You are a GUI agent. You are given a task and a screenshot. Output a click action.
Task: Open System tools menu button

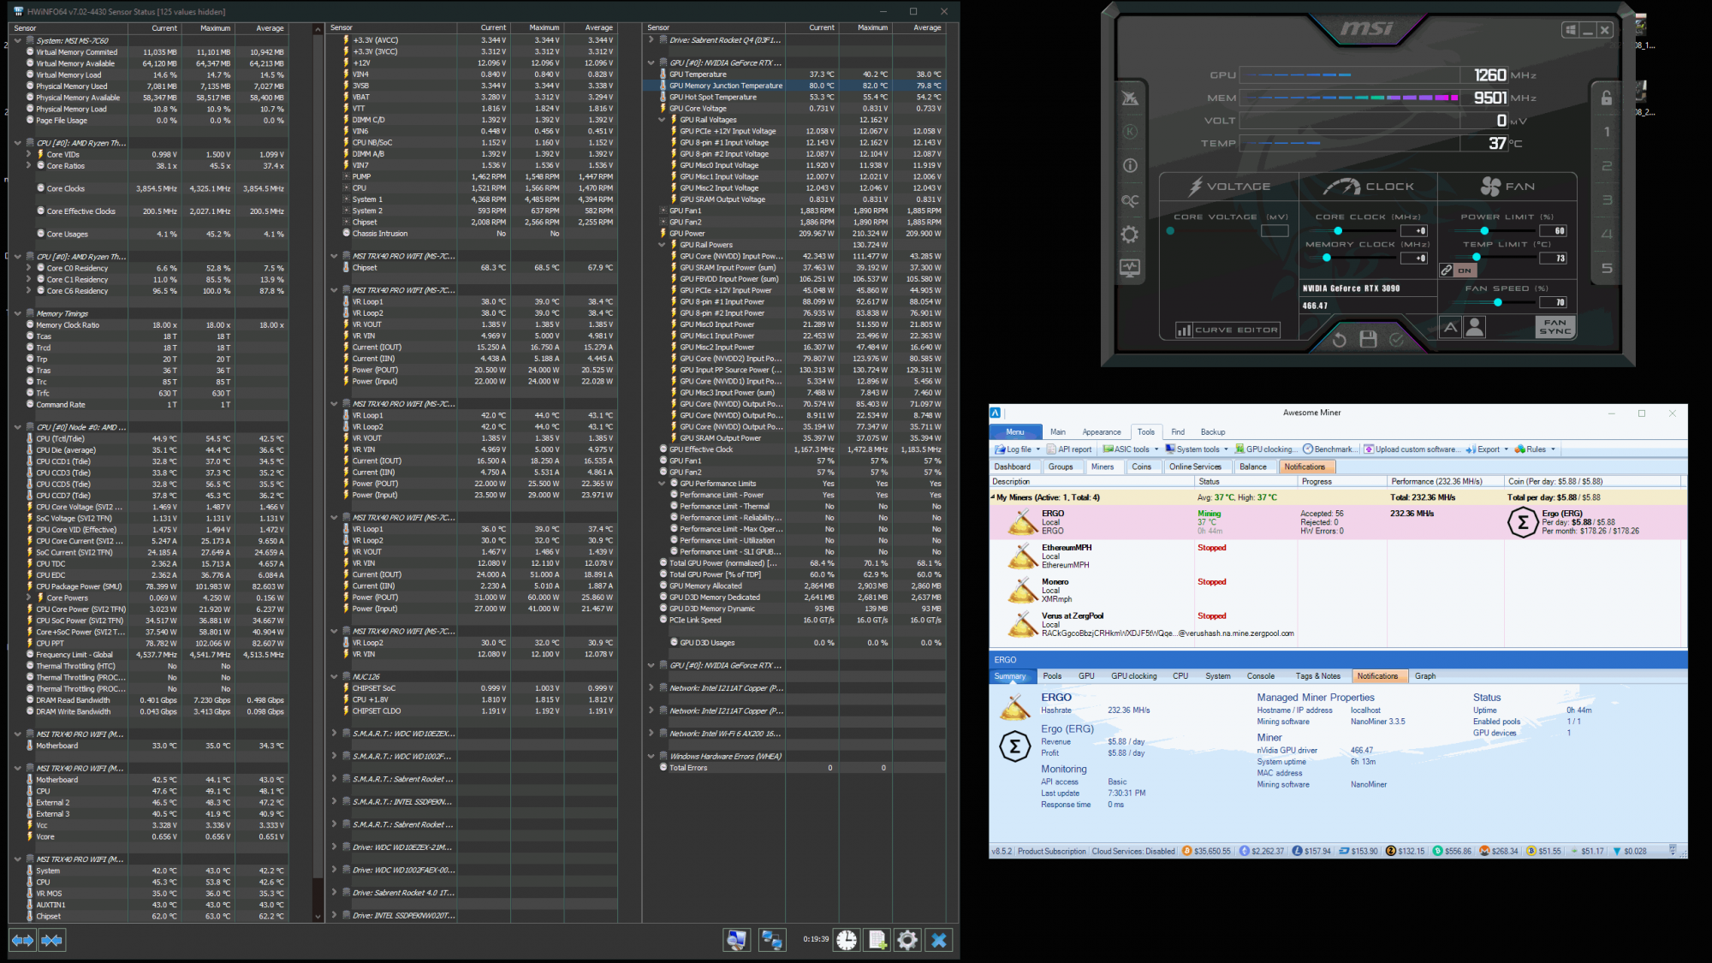click(x=1197, y=449)
